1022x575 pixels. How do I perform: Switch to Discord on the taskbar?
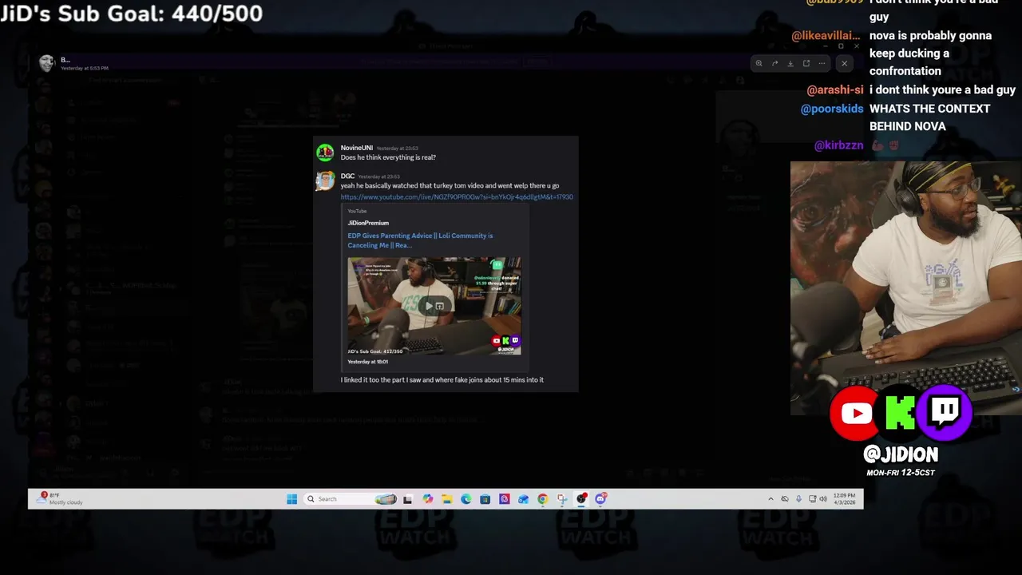coord(600,499)
